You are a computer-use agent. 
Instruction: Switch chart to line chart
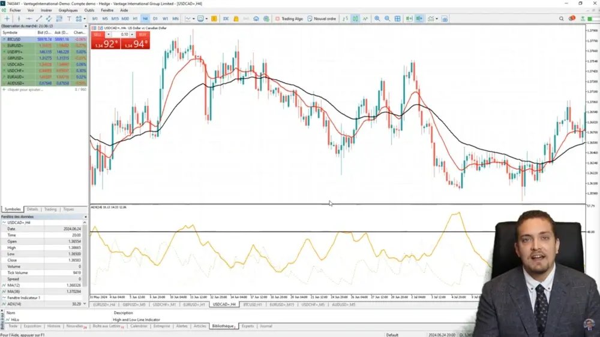click(x=365, y=19)
